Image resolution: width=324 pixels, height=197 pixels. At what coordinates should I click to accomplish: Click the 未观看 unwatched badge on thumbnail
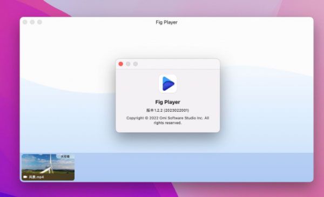65,157
